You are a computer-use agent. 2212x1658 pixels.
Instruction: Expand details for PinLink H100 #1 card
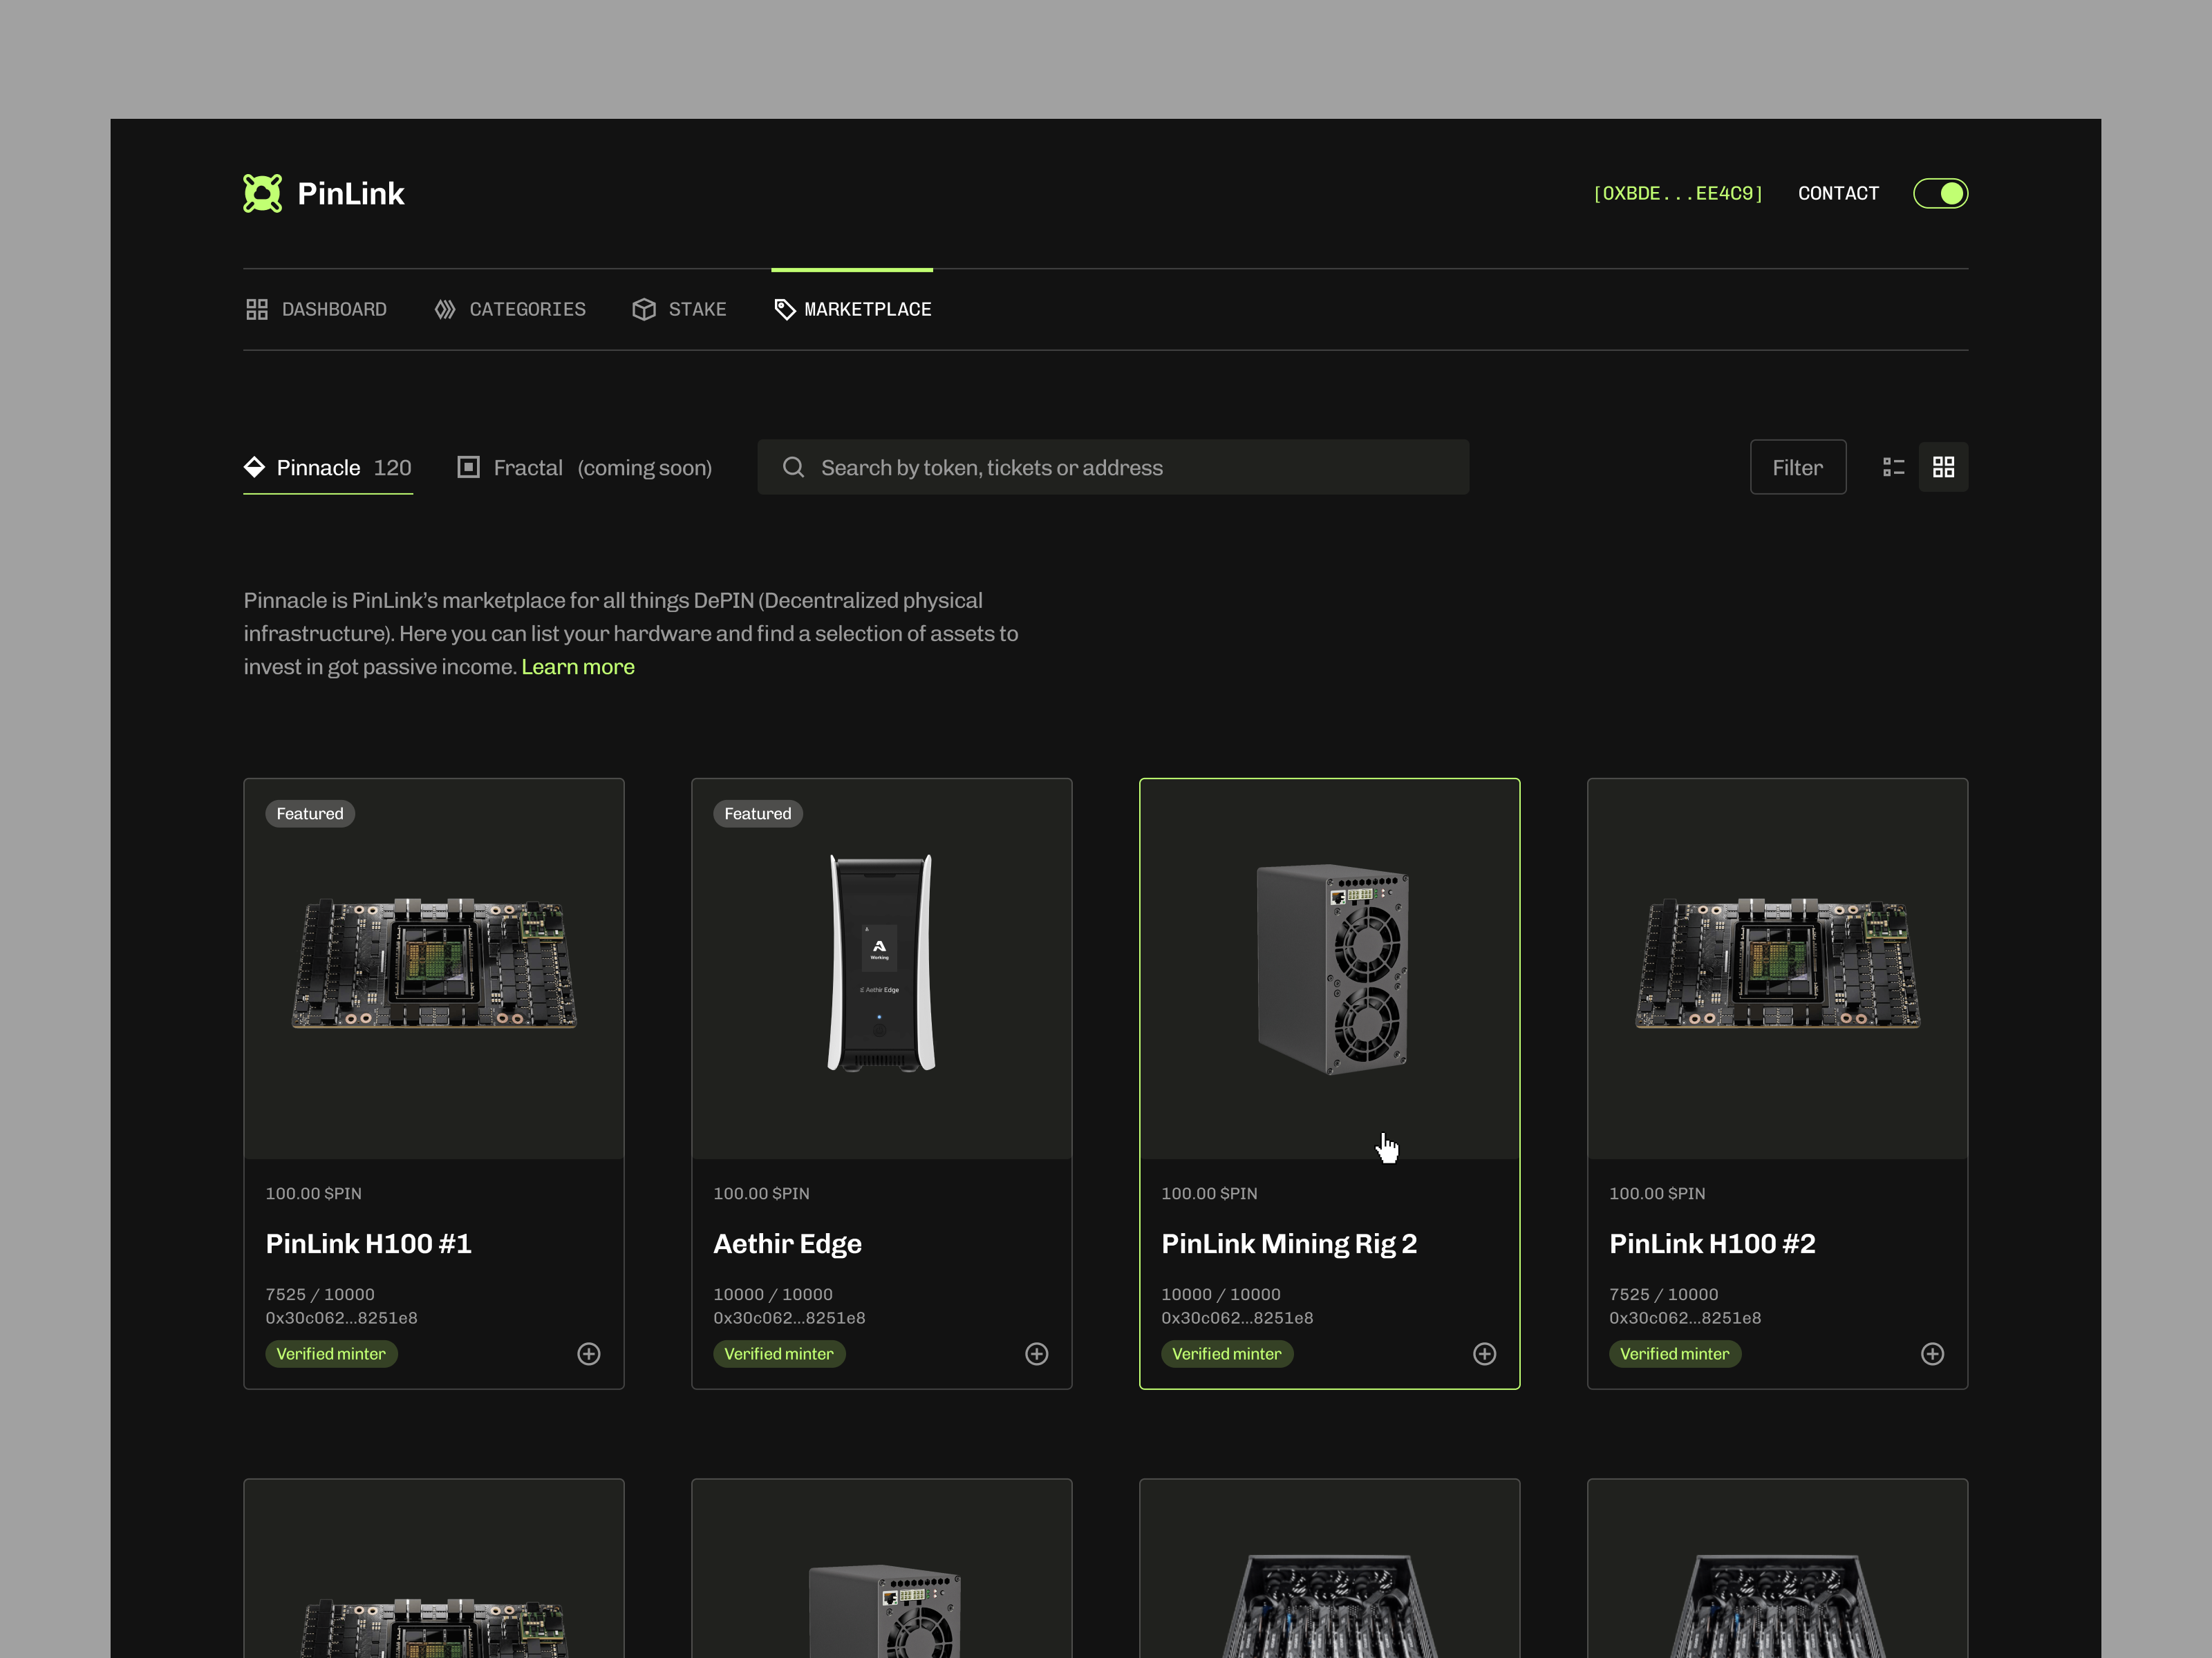589,1354
